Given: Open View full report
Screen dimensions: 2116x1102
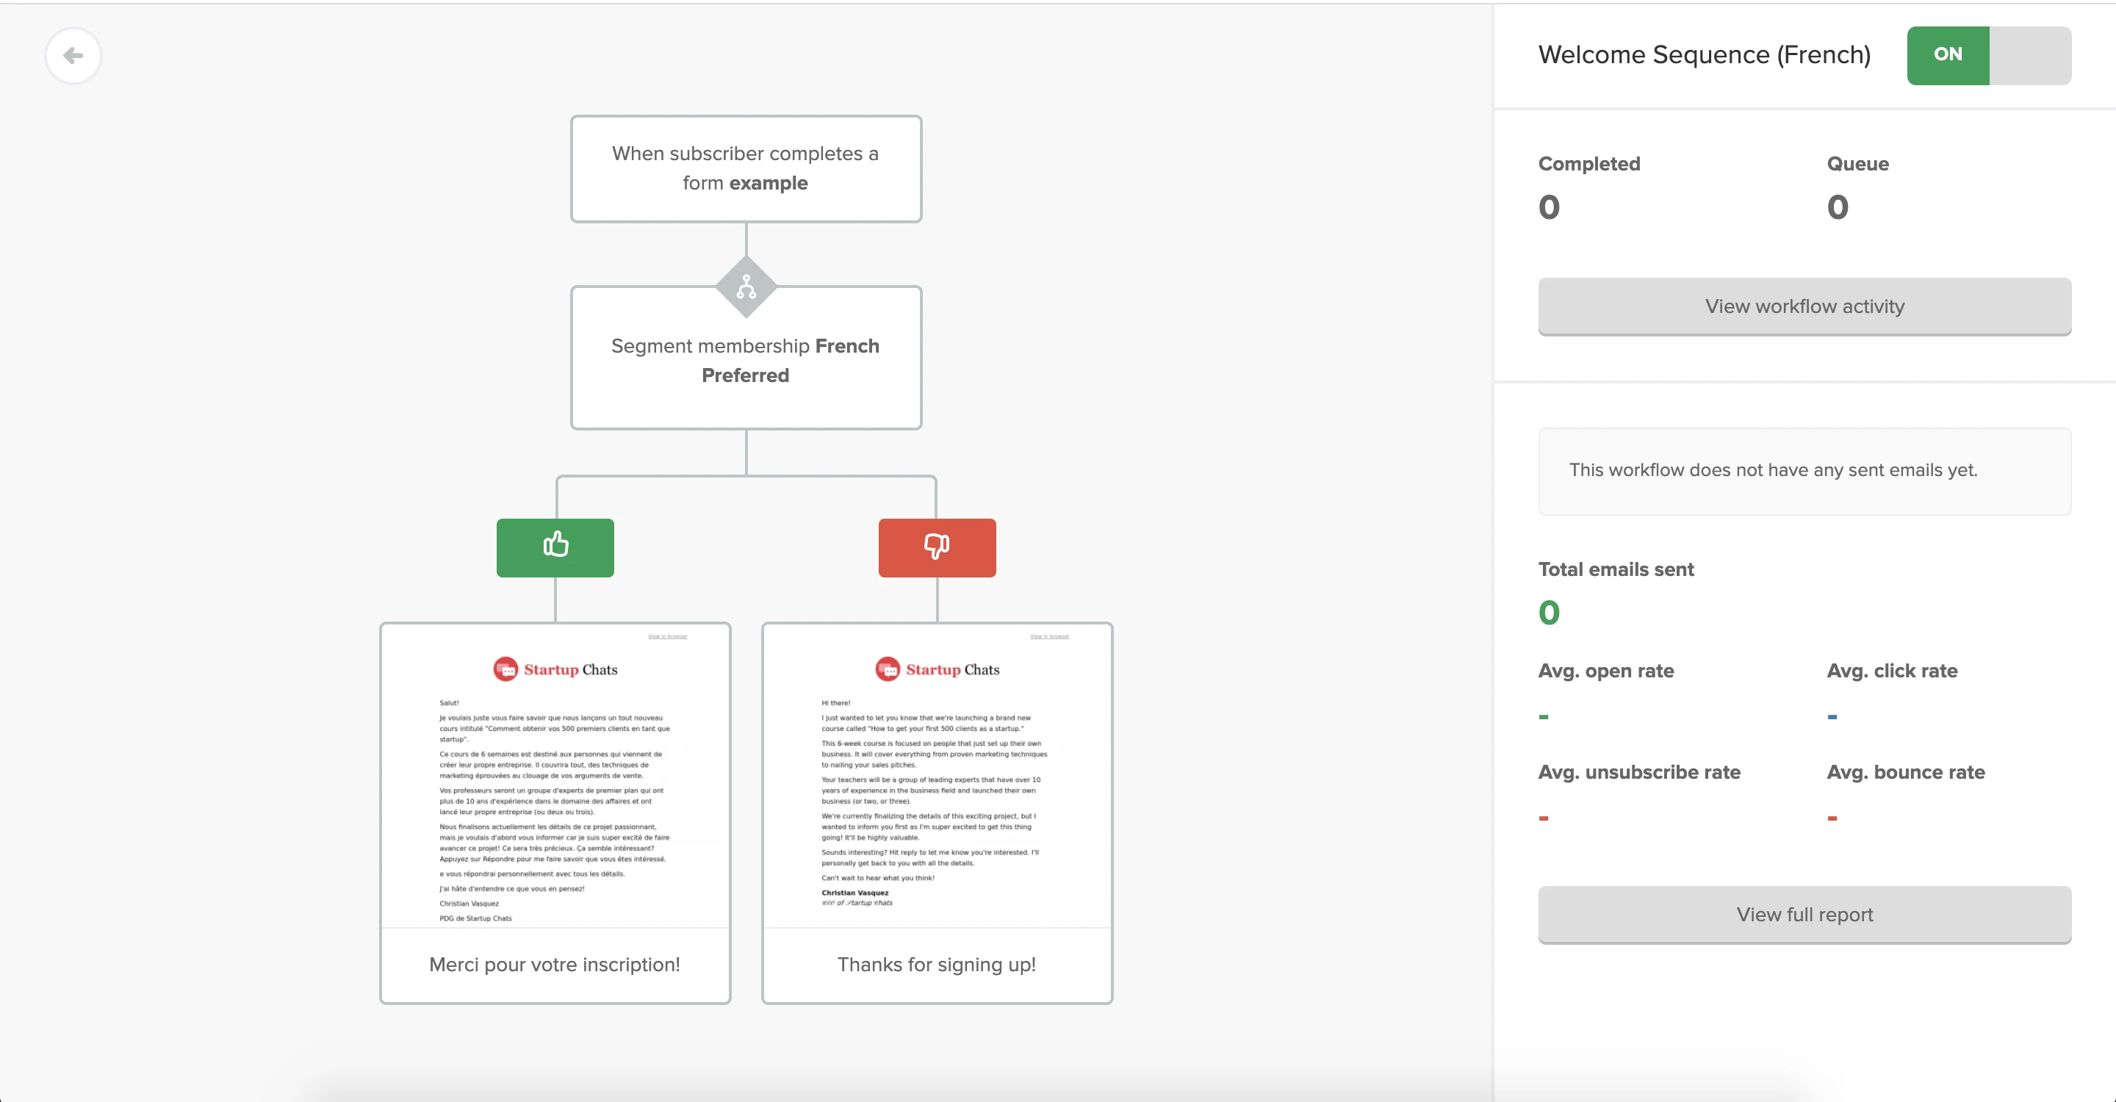Looking at the screenshot, I should (1804, 914).
